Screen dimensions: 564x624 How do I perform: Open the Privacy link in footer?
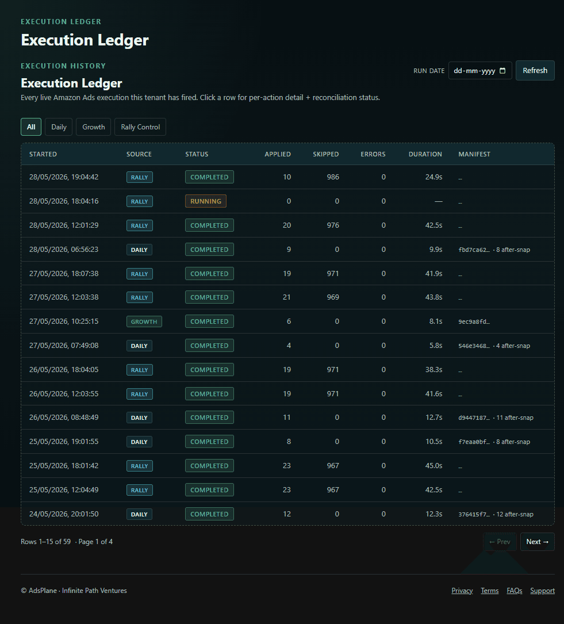[x=462, y=591]
